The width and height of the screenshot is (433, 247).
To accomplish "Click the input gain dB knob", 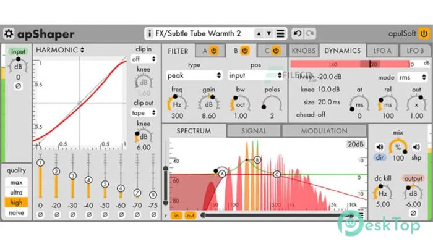I will pyautogui.click(x=18, y=66).
